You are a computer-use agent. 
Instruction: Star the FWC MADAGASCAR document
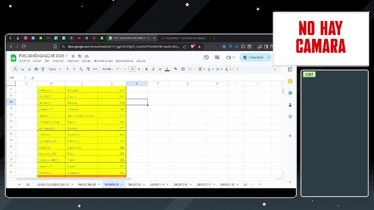(x=73, y=56)
